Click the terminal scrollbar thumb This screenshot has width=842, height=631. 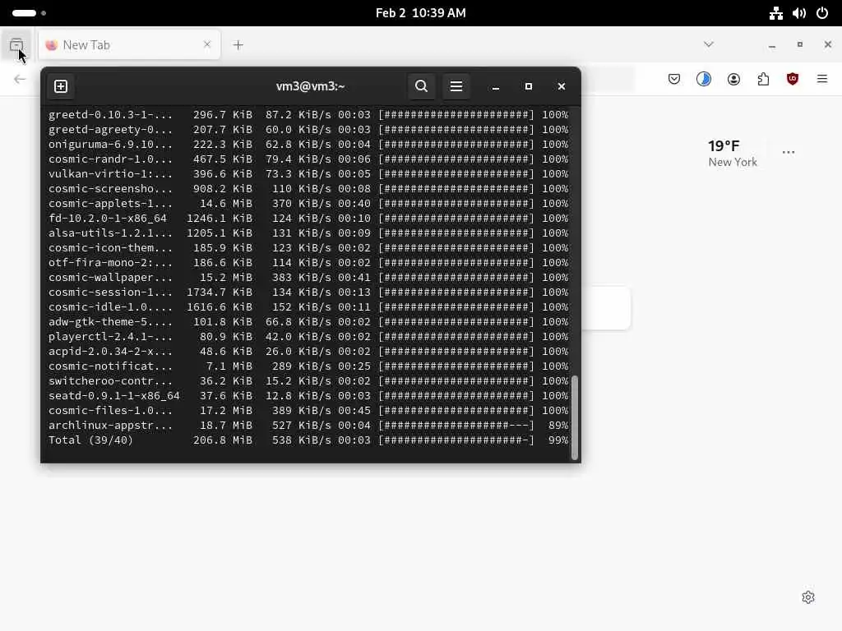[575, 418]
